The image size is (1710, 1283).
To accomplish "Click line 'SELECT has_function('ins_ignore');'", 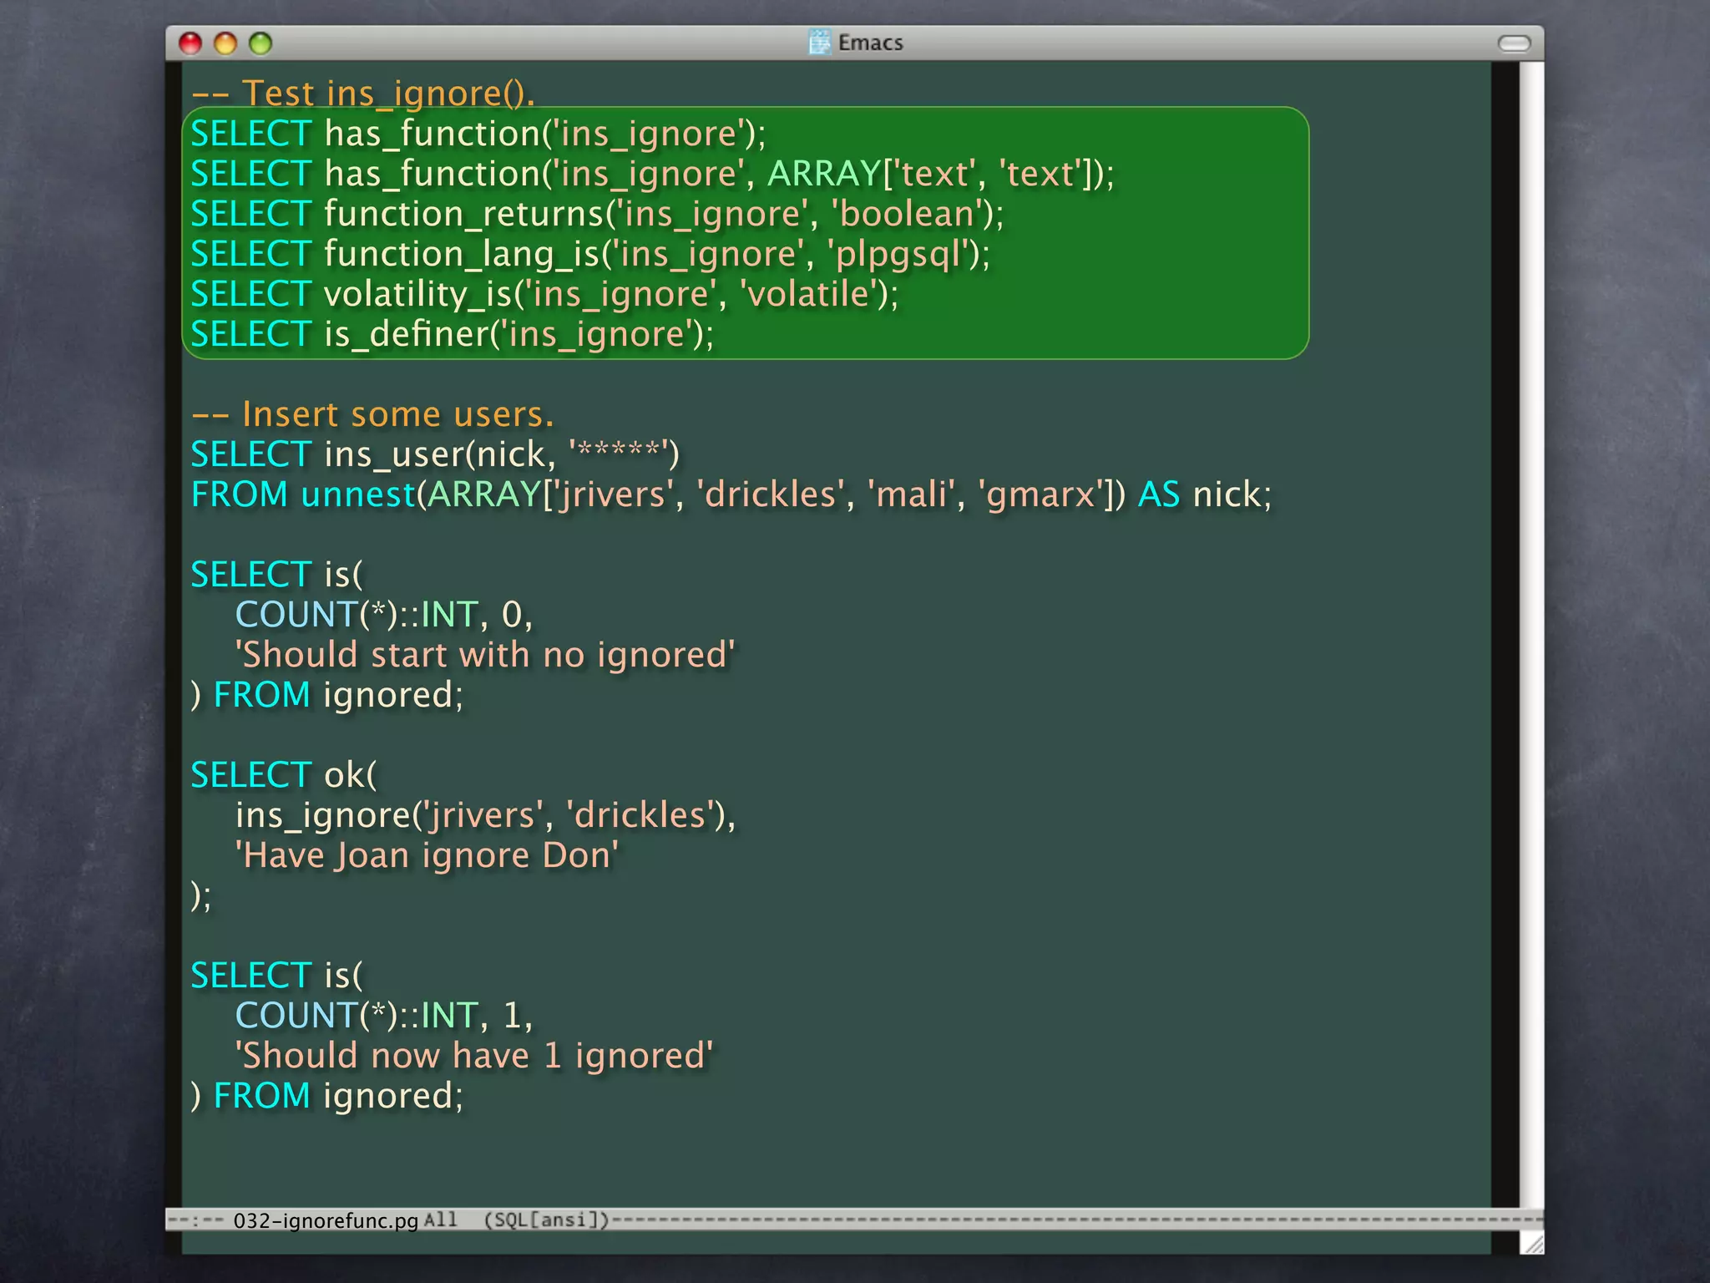I will (478, 134).
